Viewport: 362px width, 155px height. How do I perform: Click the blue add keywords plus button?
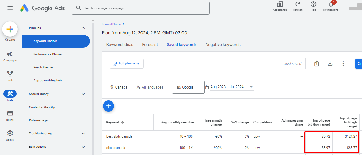(109, 106)
